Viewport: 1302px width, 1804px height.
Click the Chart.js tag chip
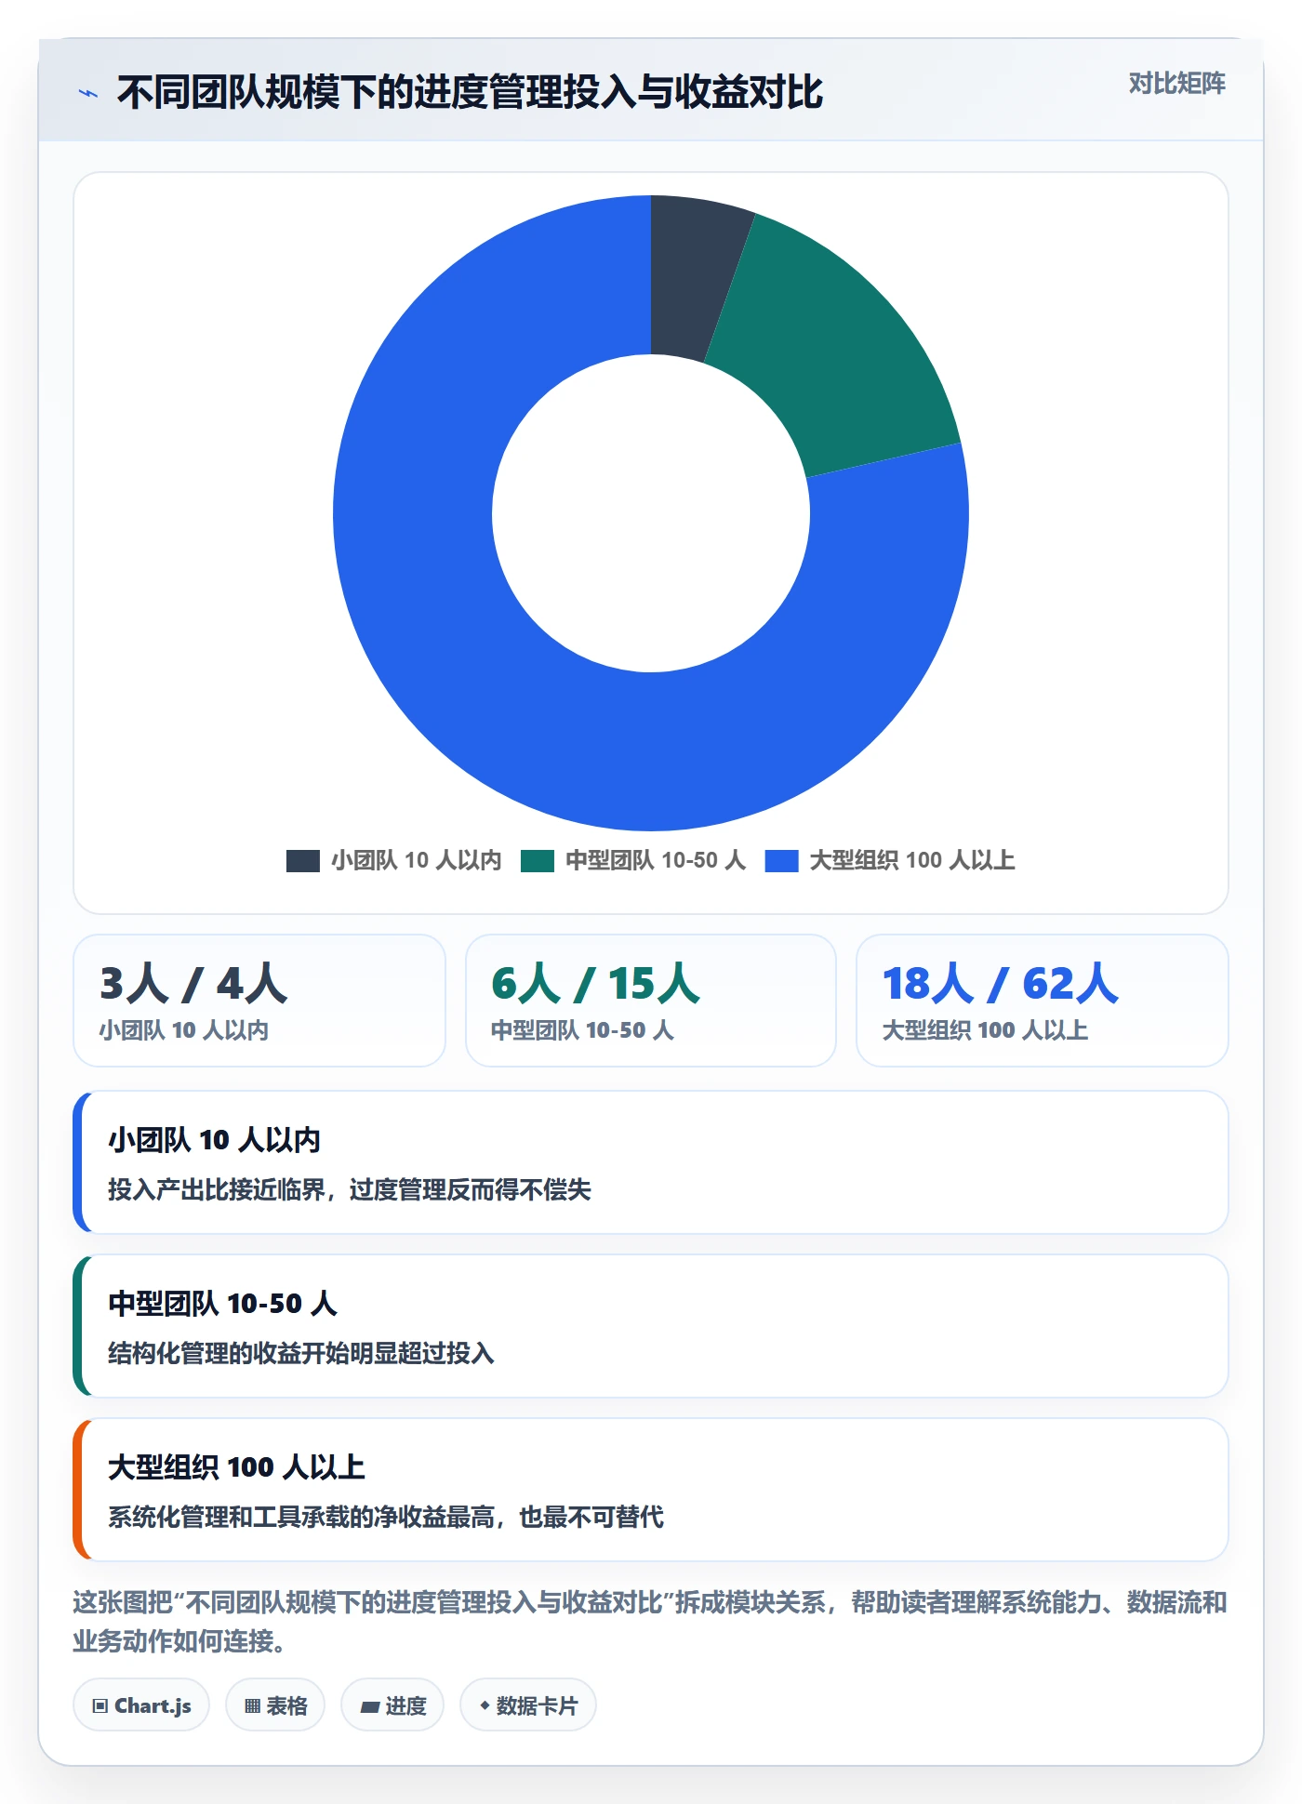[x=141, y=1705]
